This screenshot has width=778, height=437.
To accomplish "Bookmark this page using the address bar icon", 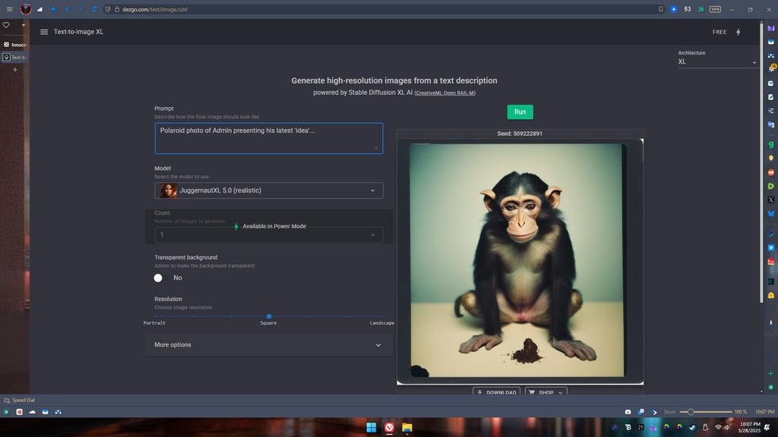I will click(x=661, y=9).
